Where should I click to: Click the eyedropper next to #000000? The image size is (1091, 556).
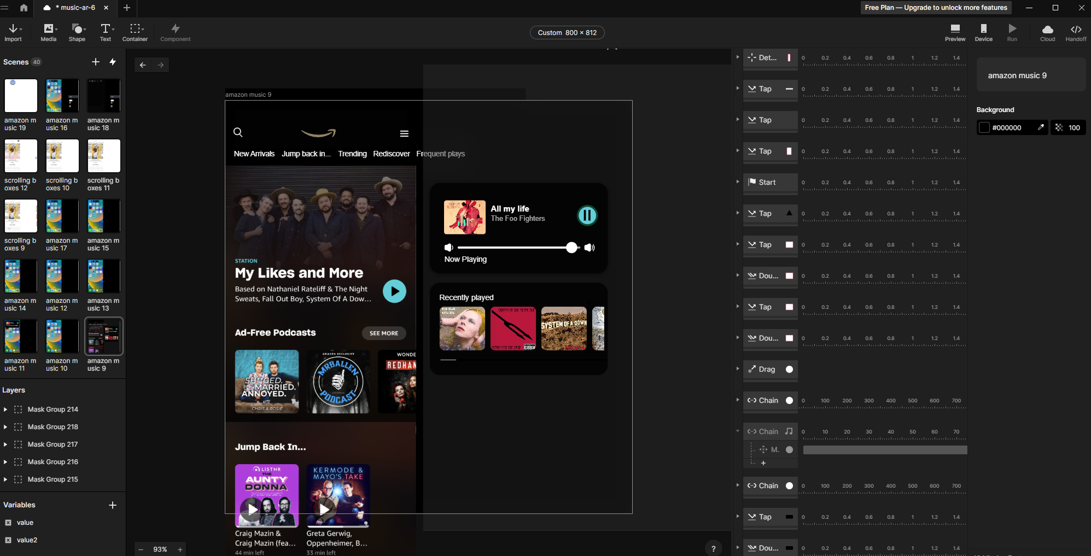(1041, 127)
